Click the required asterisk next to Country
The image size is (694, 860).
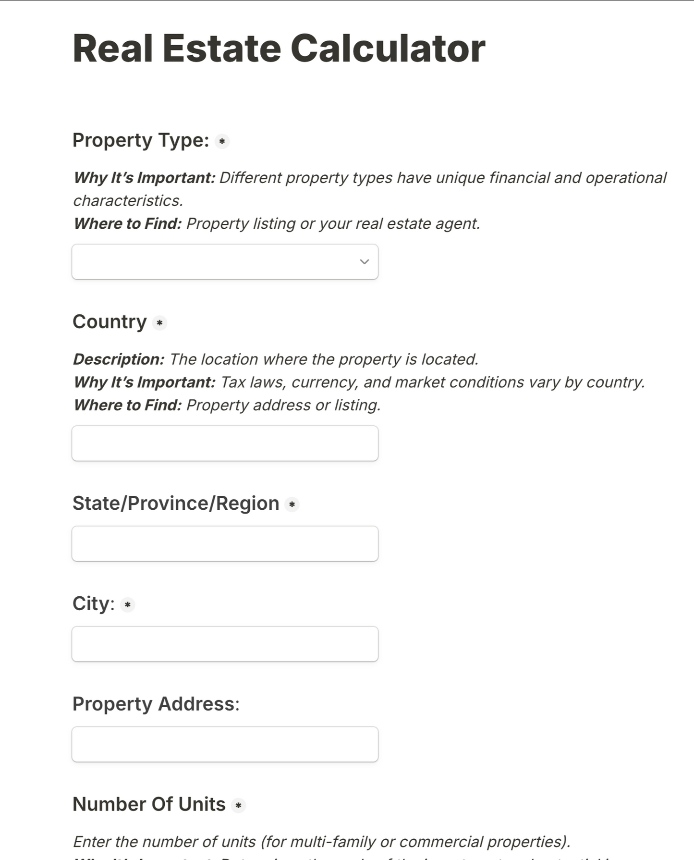159,323
